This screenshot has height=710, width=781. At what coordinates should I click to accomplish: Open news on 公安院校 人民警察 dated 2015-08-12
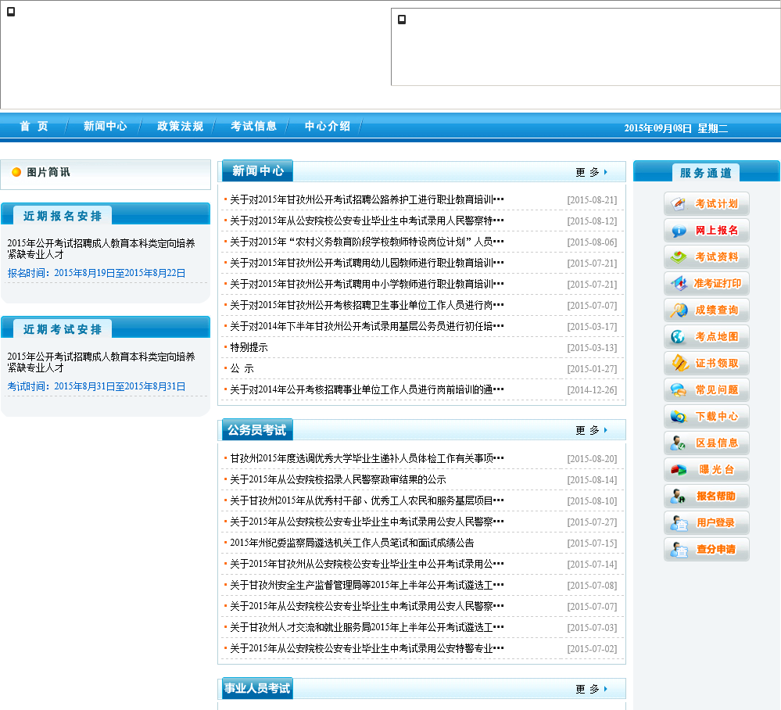(367, 221)
